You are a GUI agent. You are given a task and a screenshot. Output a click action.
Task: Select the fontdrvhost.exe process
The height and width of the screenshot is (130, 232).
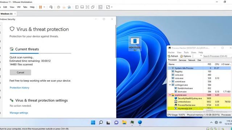click(x=199, y=88)
